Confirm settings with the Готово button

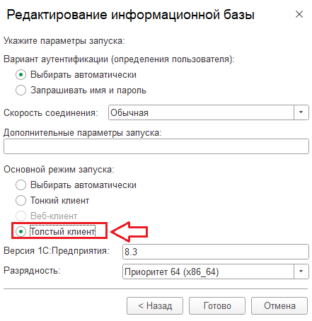[x=217, y=305]
